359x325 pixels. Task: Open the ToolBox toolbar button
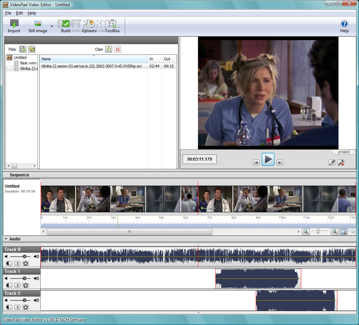[112, 26]
